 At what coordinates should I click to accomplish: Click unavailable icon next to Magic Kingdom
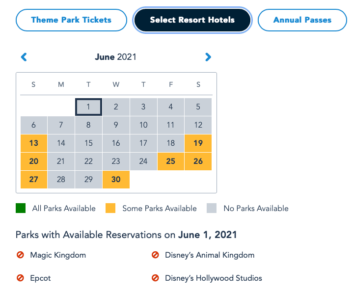click(20, 255)
